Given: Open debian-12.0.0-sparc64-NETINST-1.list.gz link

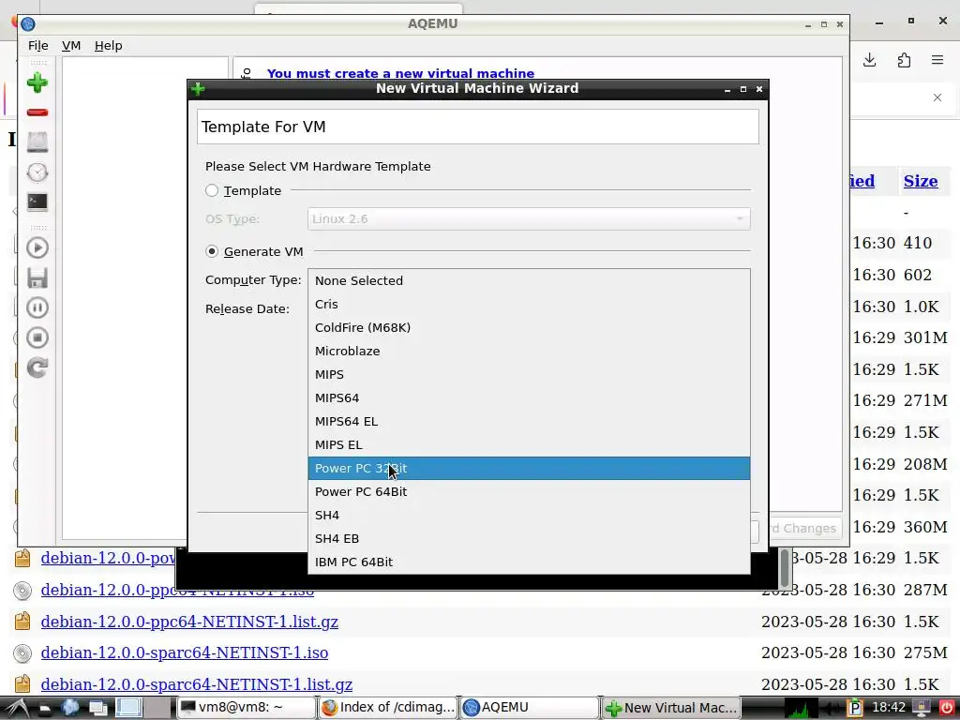Looking at the screenshot, I should [197, 683].
